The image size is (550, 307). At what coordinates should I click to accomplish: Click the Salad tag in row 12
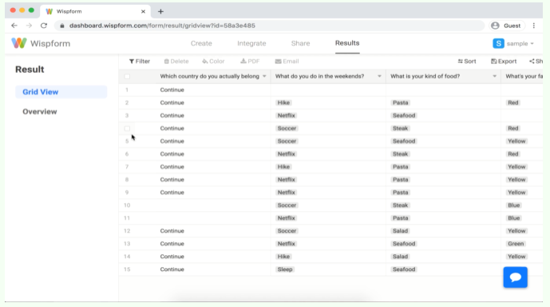[400, 231]
